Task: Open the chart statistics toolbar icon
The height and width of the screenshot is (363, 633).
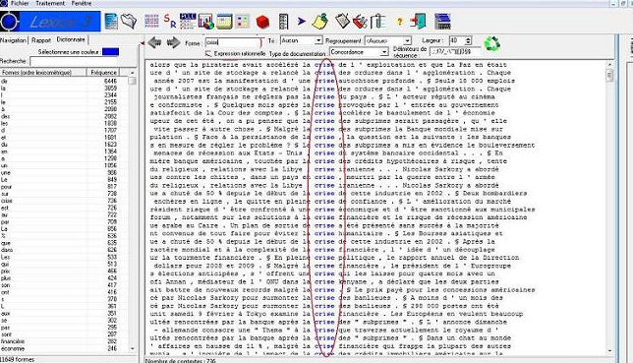Action: (205, 22)
